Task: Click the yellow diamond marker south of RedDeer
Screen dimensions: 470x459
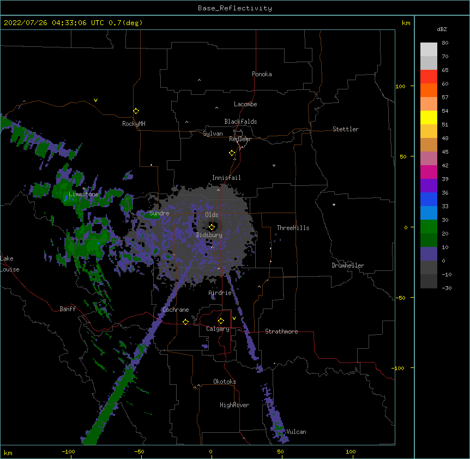Action: pyautogui.click(x=232, y=153)
